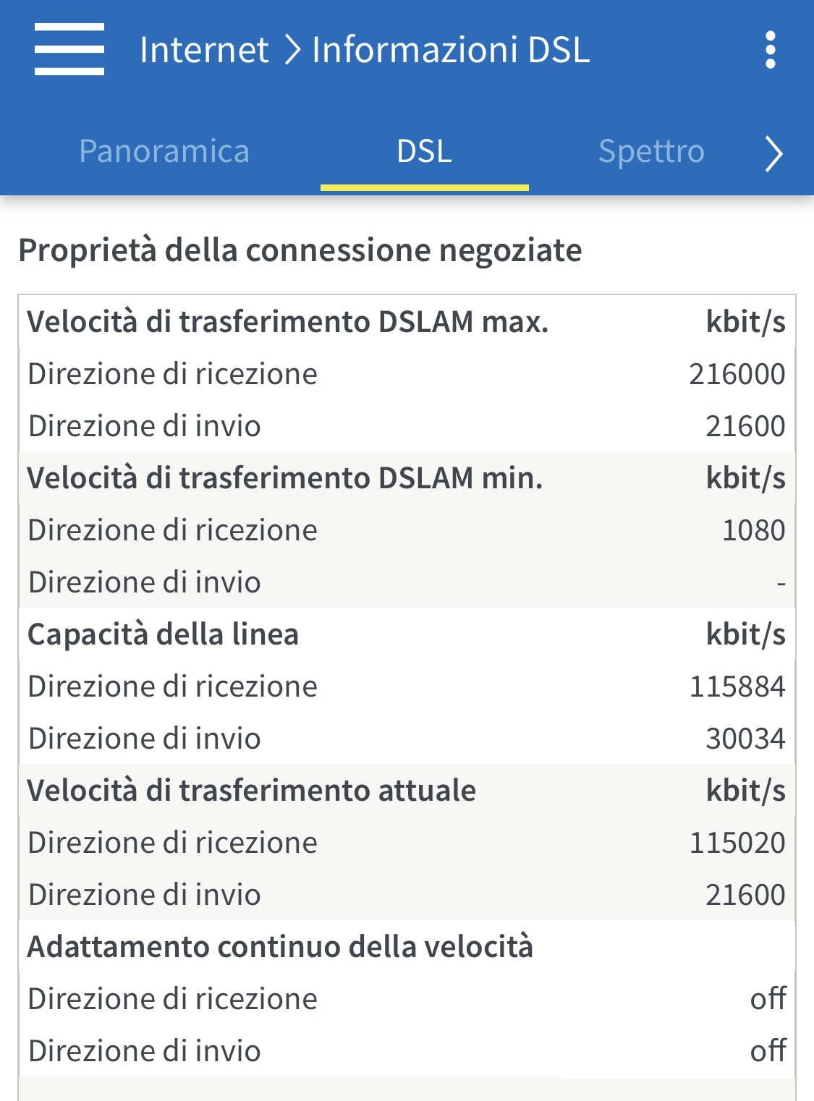Click the Adattamento continuo della velocità header
Viewport: 814px width, 1101px height.
click(x=280, y=947)
